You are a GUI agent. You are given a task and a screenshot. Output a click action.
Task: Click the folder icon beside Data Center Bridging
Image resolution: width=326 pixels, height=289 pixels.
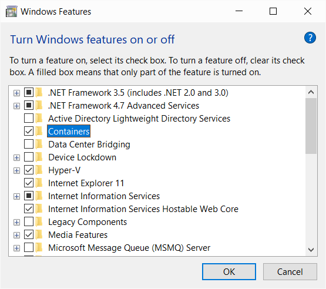point(39,144)
